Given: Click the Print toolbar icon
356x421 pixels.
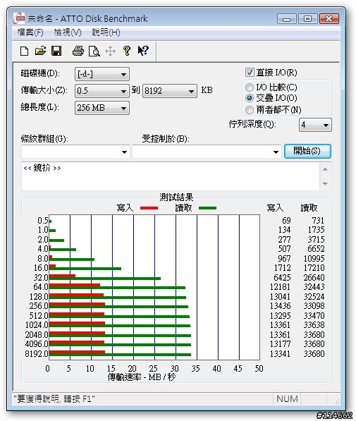Looking at the screenshot, I should 78,51.
